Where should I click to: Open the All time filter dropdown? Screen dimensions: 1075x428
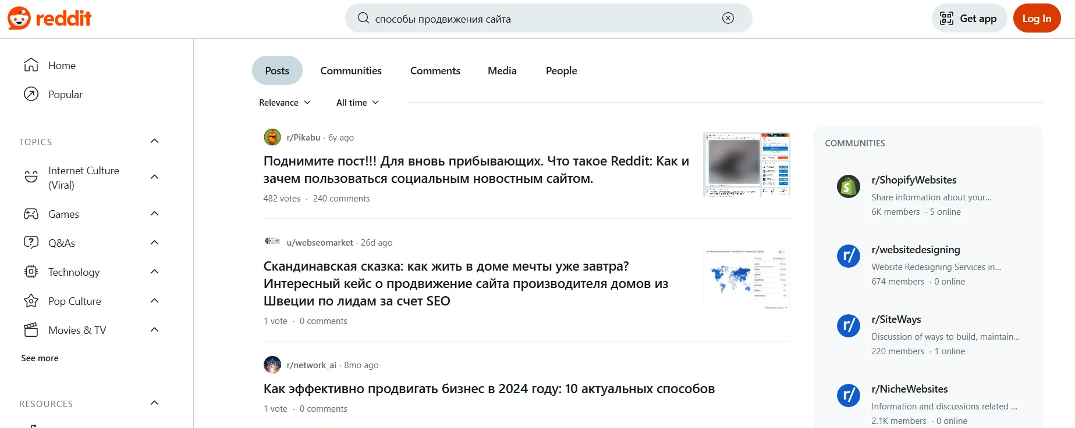pyautogui.click(x=357, y=102)
